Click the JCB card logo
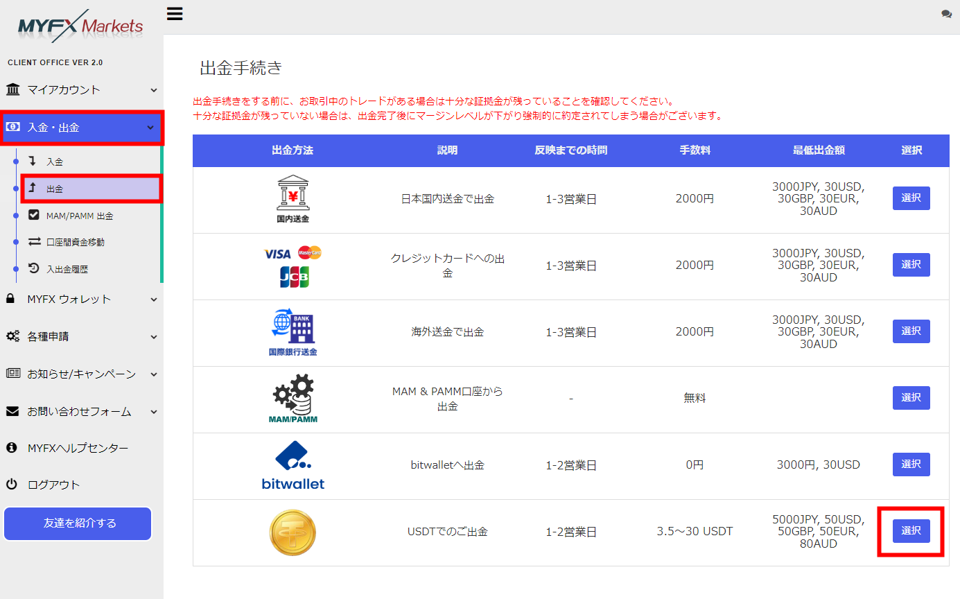The image size is (960, 599). click(295, 277)
